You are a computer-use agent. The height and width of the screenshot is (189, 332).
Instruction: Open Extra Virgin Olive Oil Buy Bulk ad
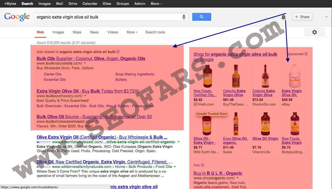88,91
